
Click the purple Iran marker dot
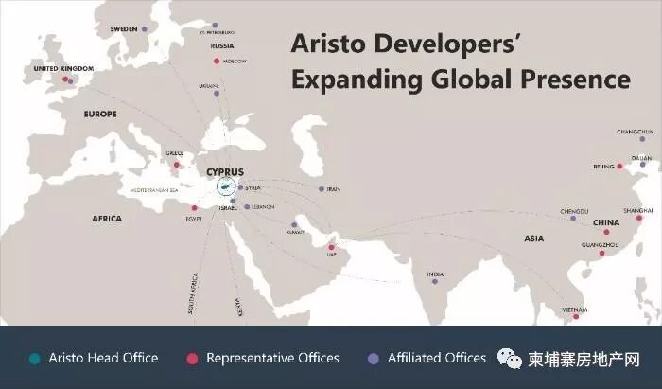tap(322, 188)
